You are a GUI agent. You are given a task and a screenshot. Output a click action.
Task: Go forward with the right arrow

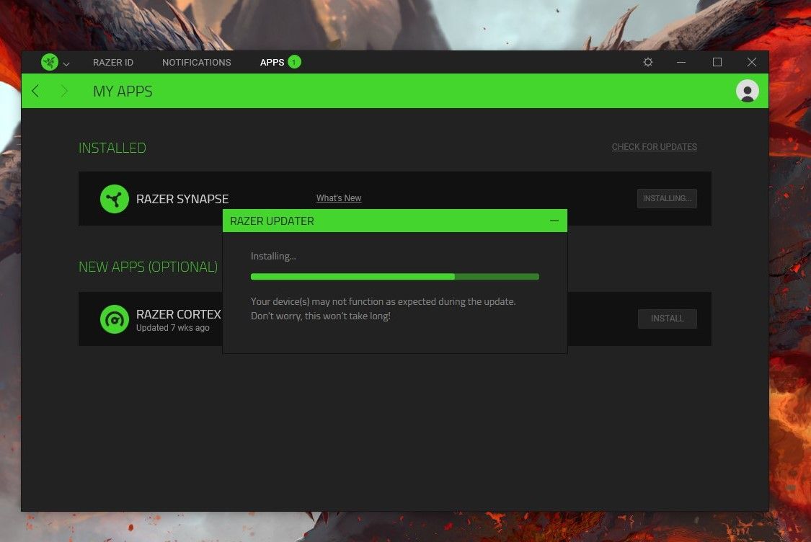(x=64, y=91)
